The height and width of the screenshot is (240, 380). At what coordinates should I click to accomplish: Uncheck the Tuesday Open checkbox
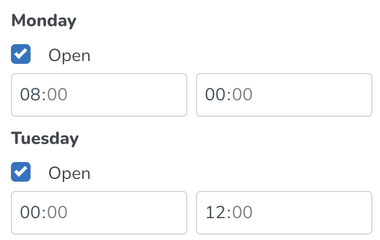click(21, 172)
